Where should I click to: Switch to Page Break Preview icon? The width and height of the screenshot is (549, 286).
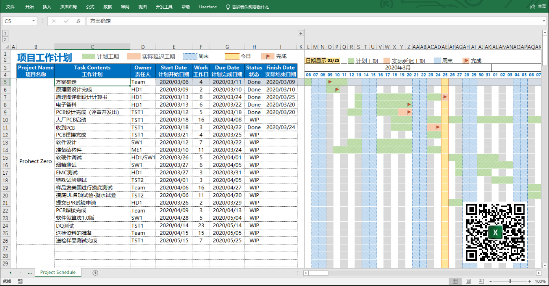(x=481, y=281)
